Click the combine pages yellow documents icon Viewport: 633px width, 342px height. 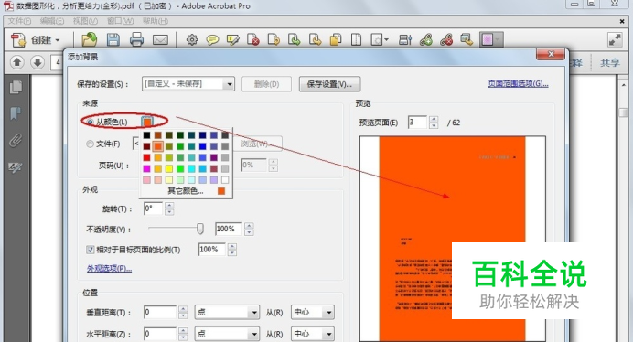click(x=336, y=40)
